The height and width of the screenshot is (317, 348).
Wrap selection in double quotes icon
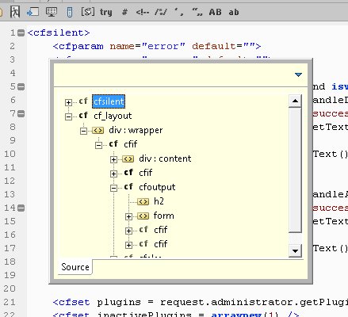tap(197, 12)
